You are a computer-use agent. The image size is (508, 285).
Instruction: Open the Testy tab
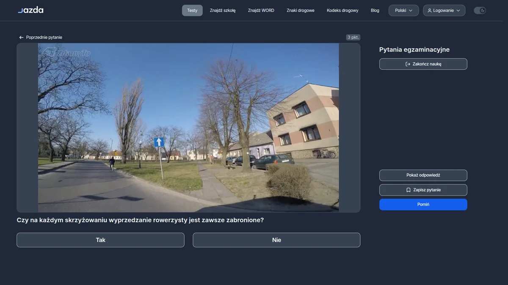click(x=192, y=11)
